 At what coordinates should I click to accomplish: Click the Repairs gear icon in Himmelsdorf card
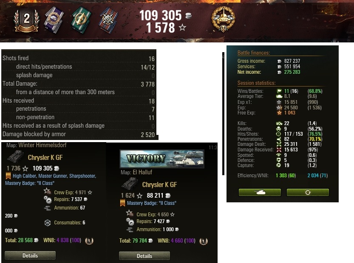pyautogui.click(x=48, y=200)
